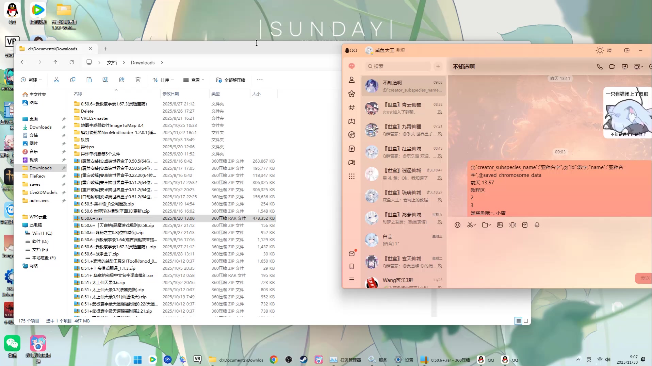
Task: Expand the 新建 new item dropdown
Action: coord(31,80)
